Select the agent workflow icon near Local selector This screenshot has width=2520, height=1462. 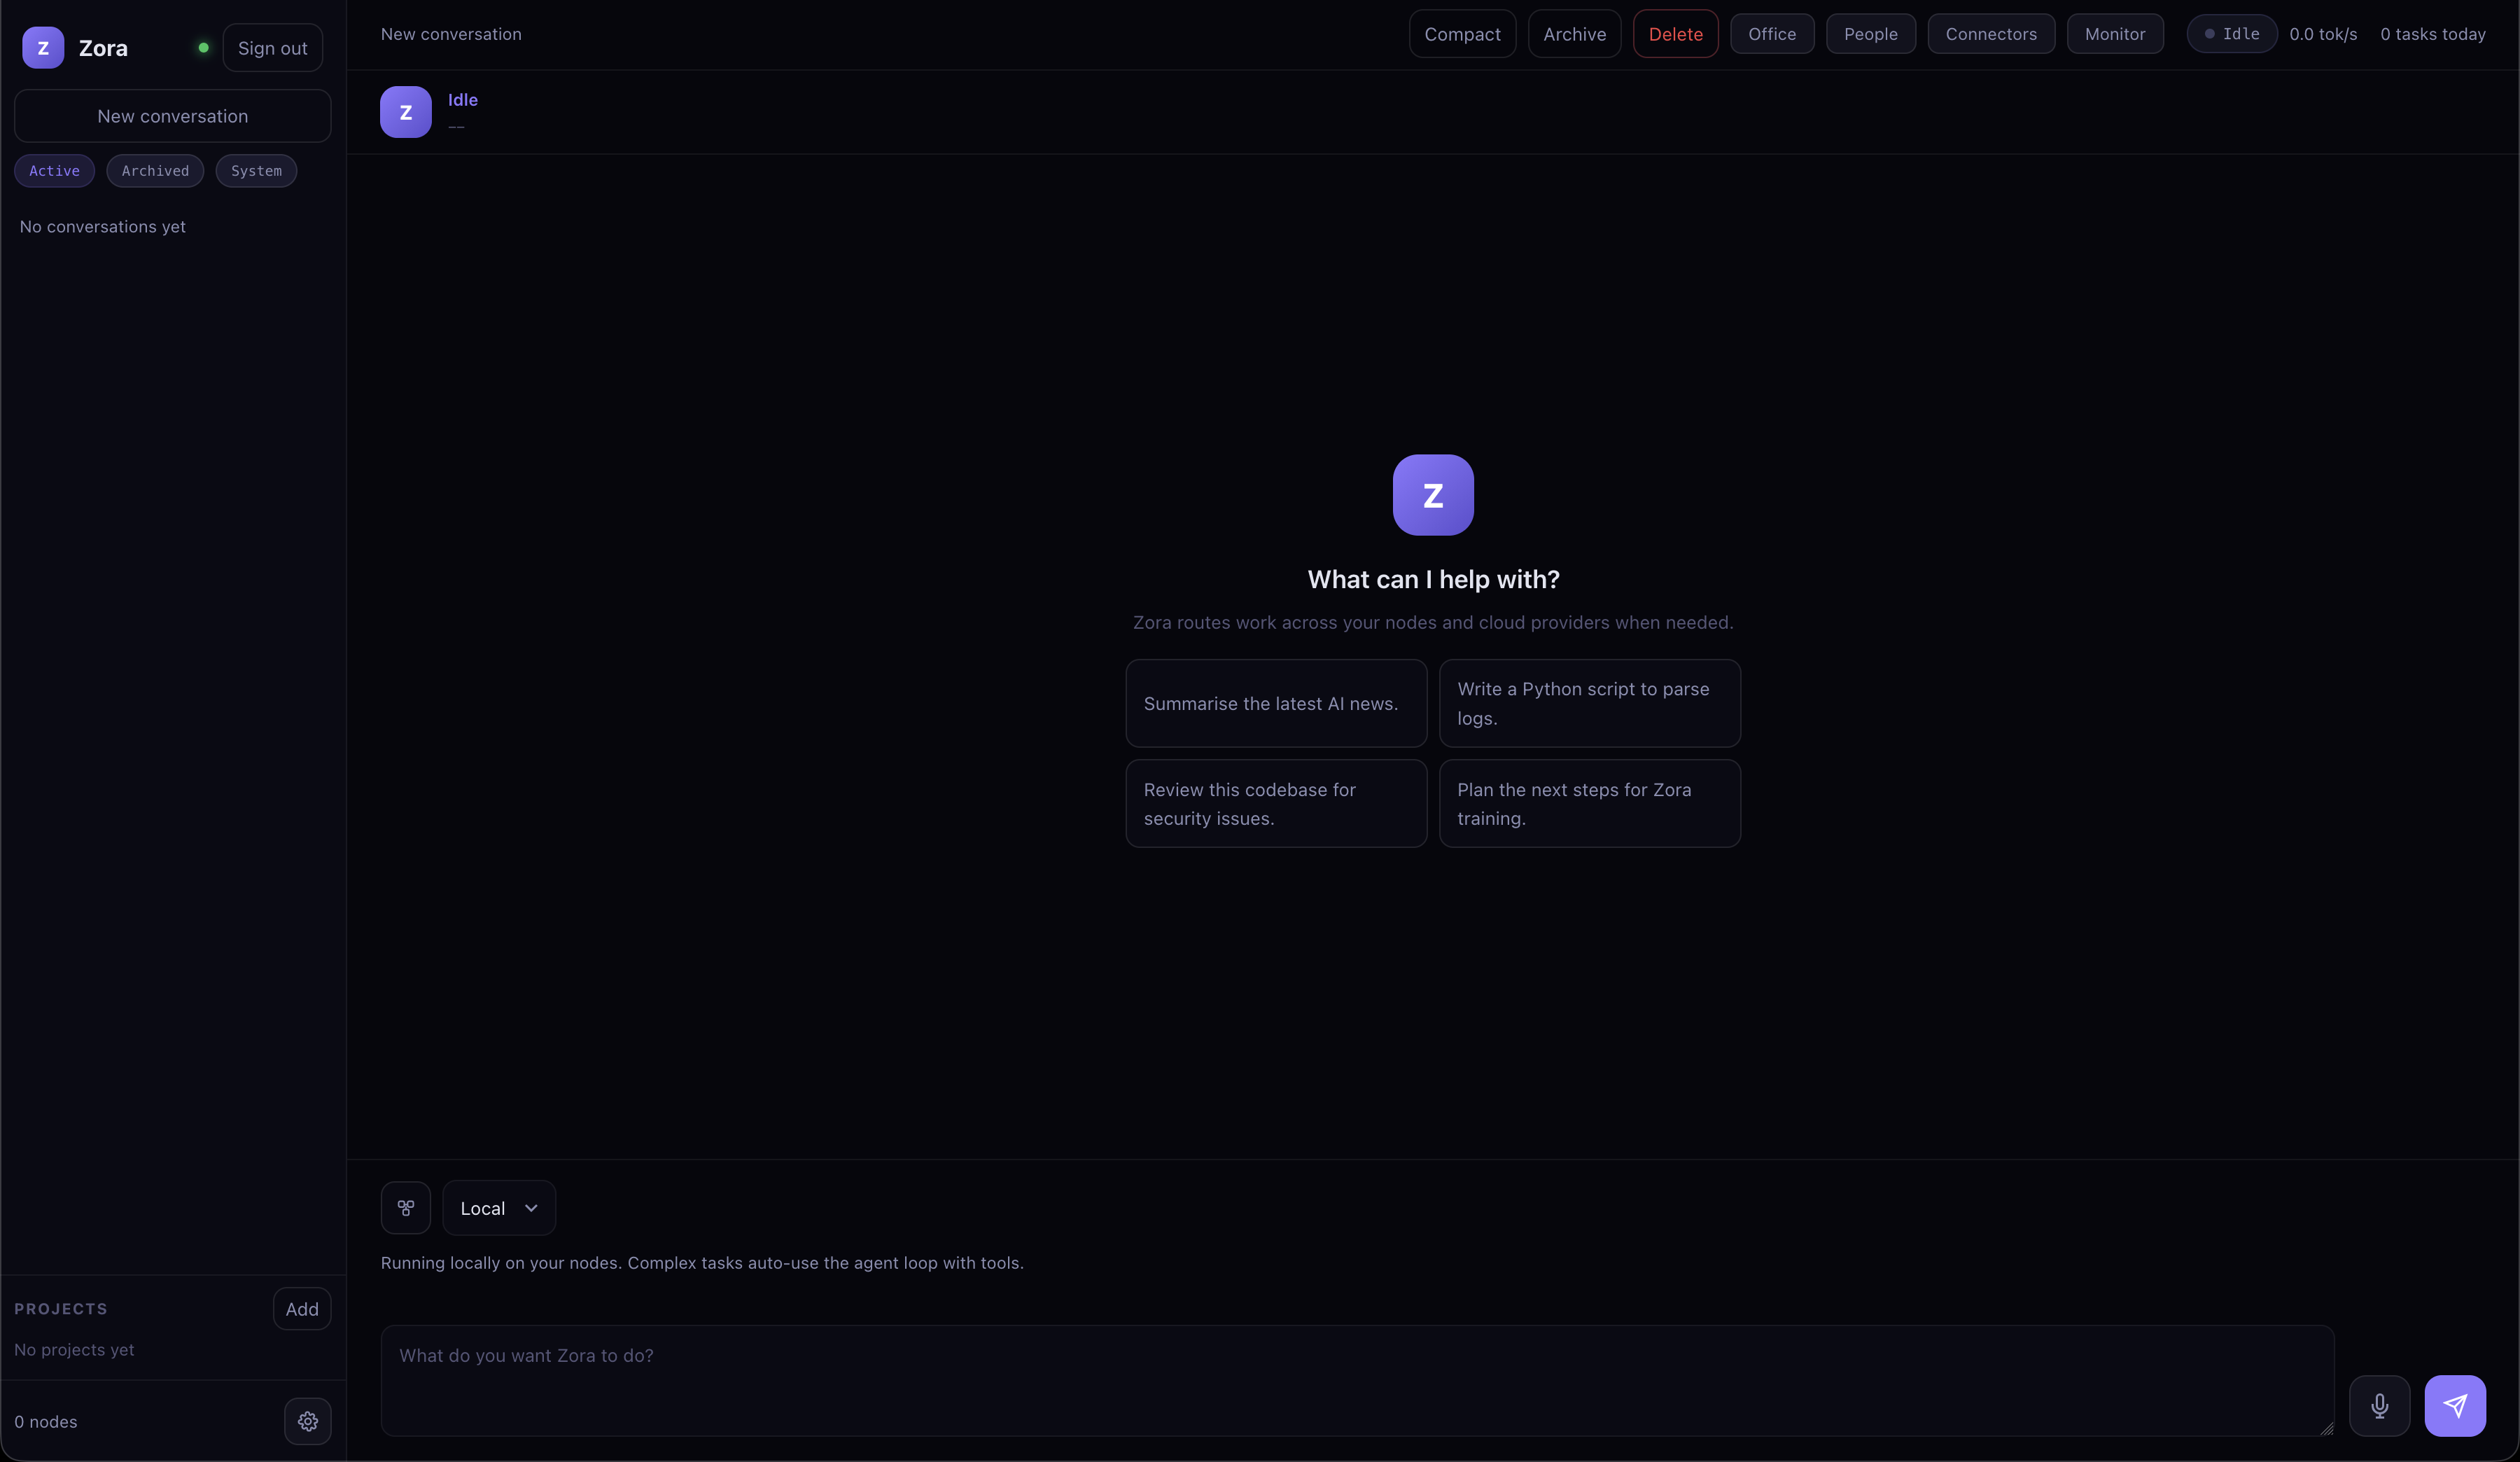coord(405,1208)
